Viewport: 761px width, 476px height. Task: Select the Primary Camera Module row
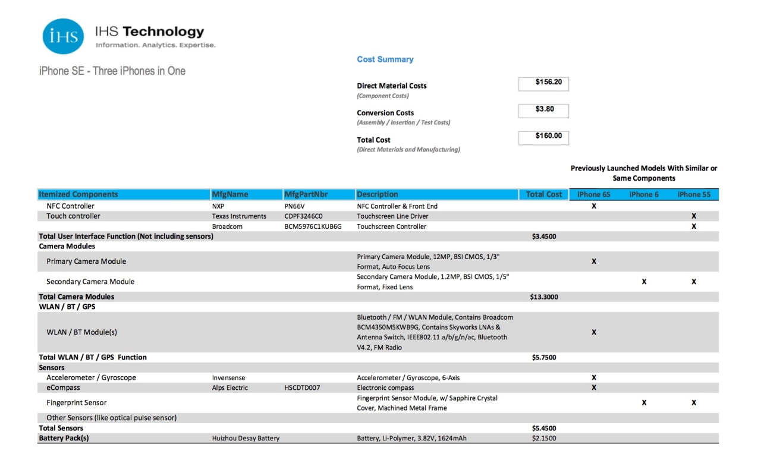point(86,261)
